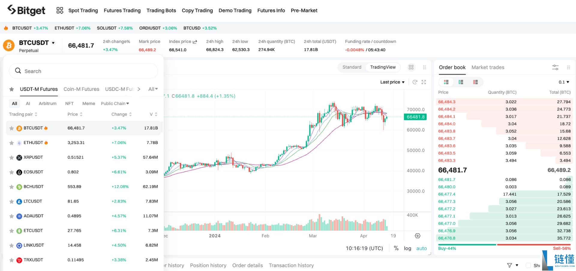Expand the Public Chain category dropdown
The image size is (576, 271).
pyautogui.click(x=115, y=104)
